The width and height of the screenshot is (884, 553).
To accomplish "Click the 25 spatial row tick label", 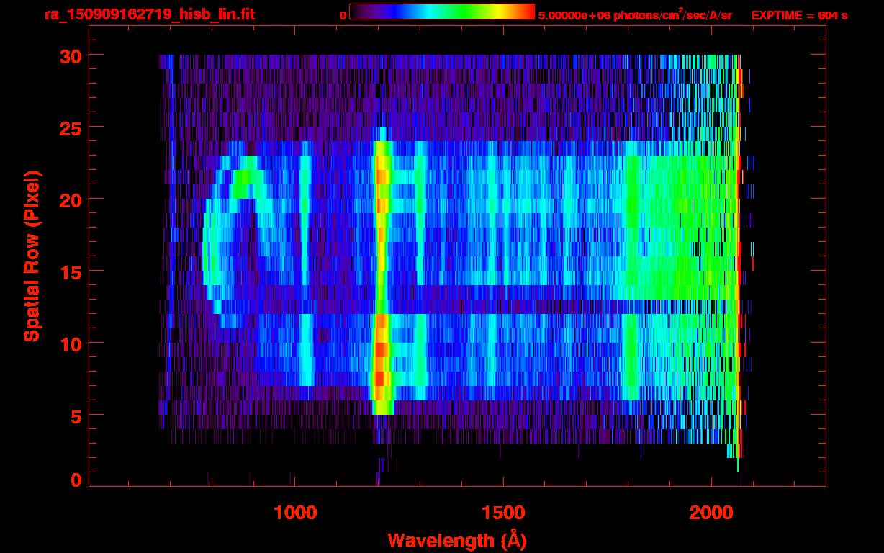I will pos(71,127).
